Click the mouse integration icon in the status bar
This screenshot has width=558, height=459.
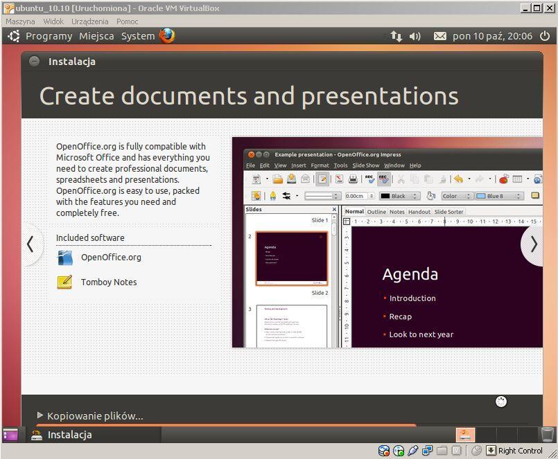click(476, 451)
